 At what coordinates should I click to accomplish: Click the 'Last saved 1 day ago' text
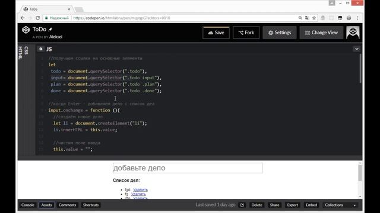[x=216, y=205]
